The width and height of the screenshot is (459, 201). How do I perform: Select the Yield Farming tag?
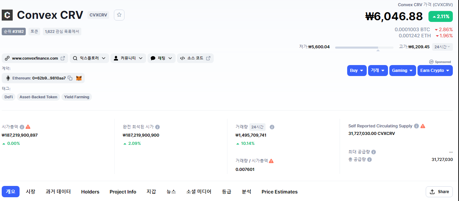pyautogui.click(x=76, y=97)
